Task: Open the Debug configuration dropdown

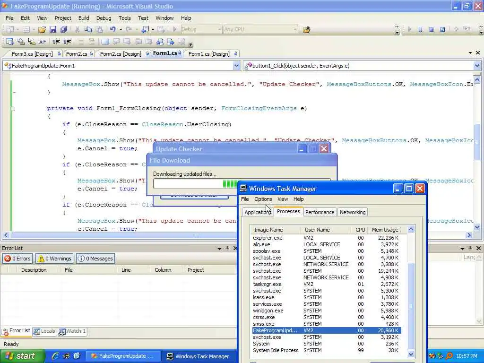Action: pos(219,29)
